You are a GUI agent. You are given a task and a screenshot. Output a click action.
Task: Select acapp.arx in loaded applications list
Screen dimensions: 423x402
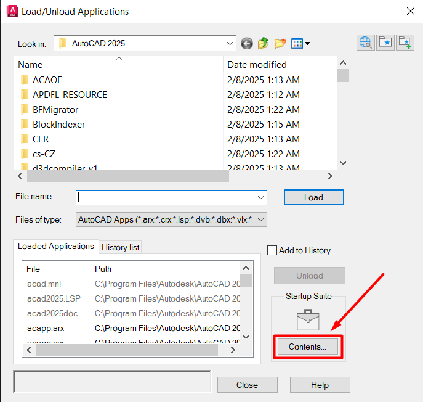(x=46, y=328)
